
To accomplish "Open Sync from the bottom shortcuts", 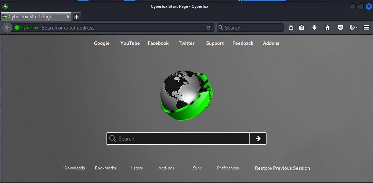I will pyautogui.click(x=197, y=168).
